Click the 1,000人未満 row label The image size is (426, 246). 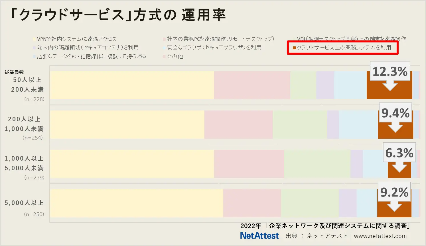tap(24, 129)
